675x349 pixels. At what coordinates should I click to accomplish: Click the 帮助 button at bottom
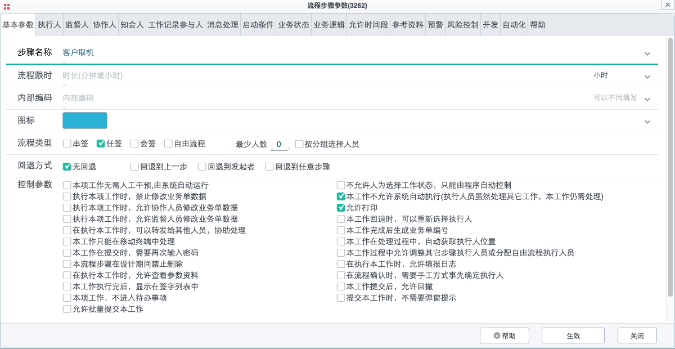click(505, 335)
